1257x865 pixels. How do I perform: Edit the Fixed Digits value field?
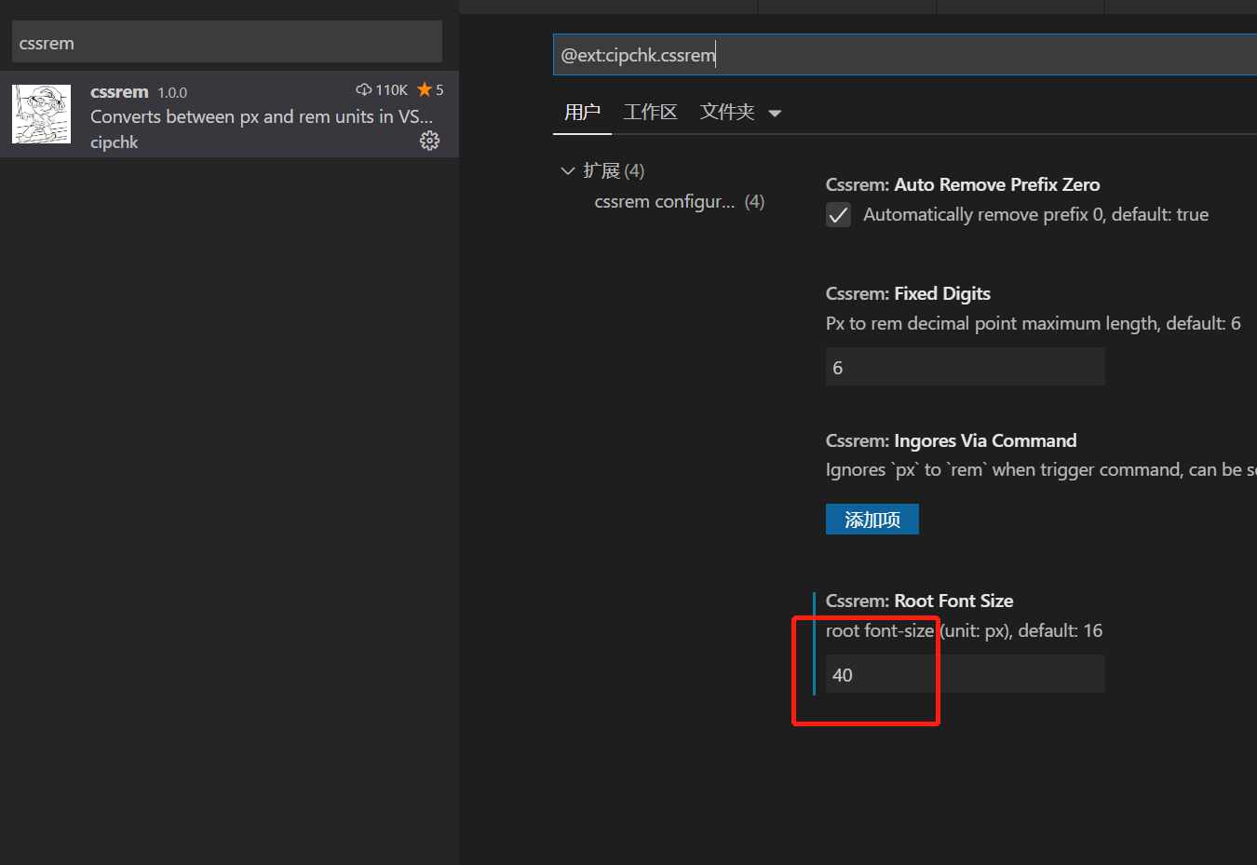[x=966, y=367]
